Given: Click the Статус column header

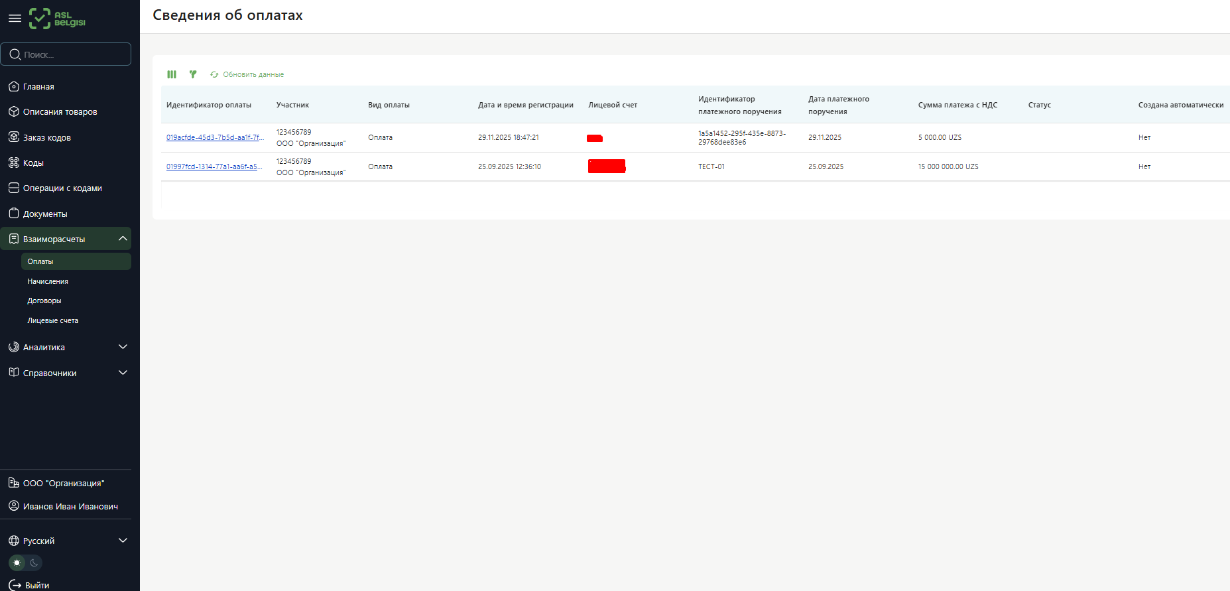Looking at the screenshot, I should (1040, 105).
